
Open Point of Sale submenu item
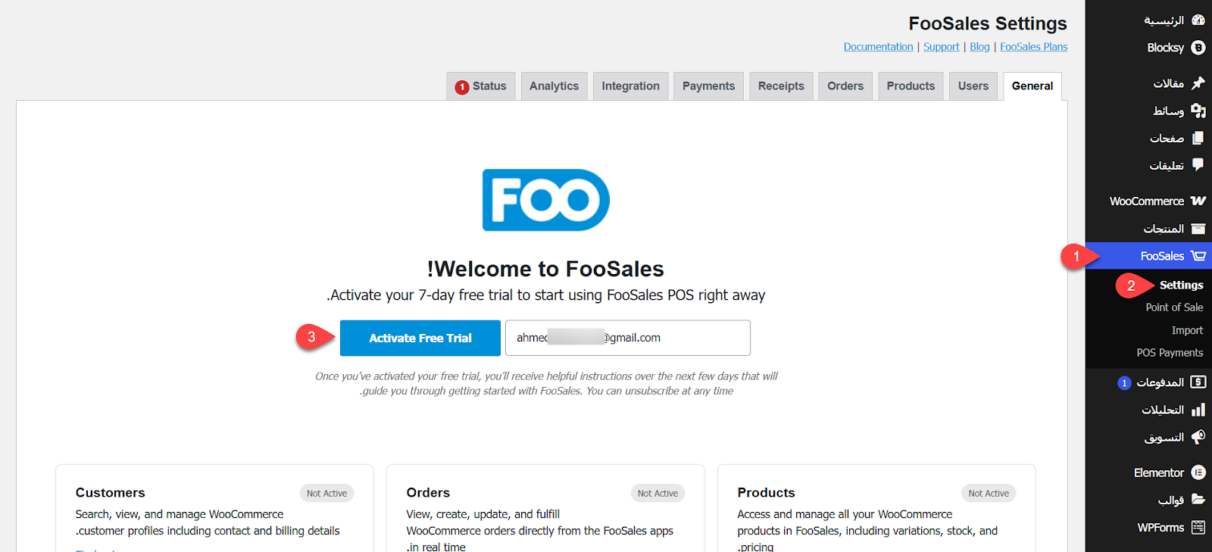pyautogui.click(x=1173, y=307)
